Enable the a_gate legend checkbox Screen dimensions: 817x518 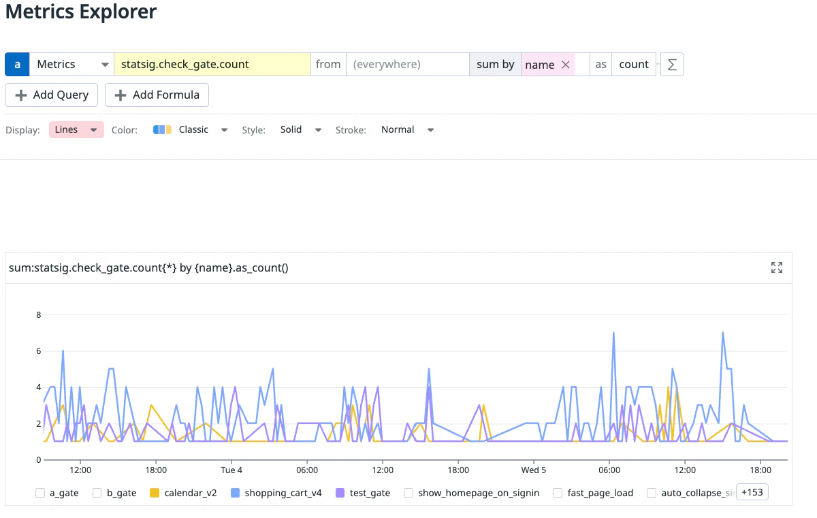click(39, 492)
